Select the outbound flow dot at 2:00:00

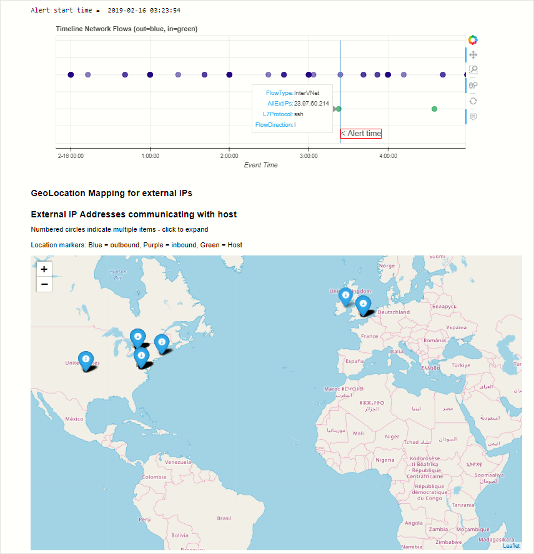point(229,74)
